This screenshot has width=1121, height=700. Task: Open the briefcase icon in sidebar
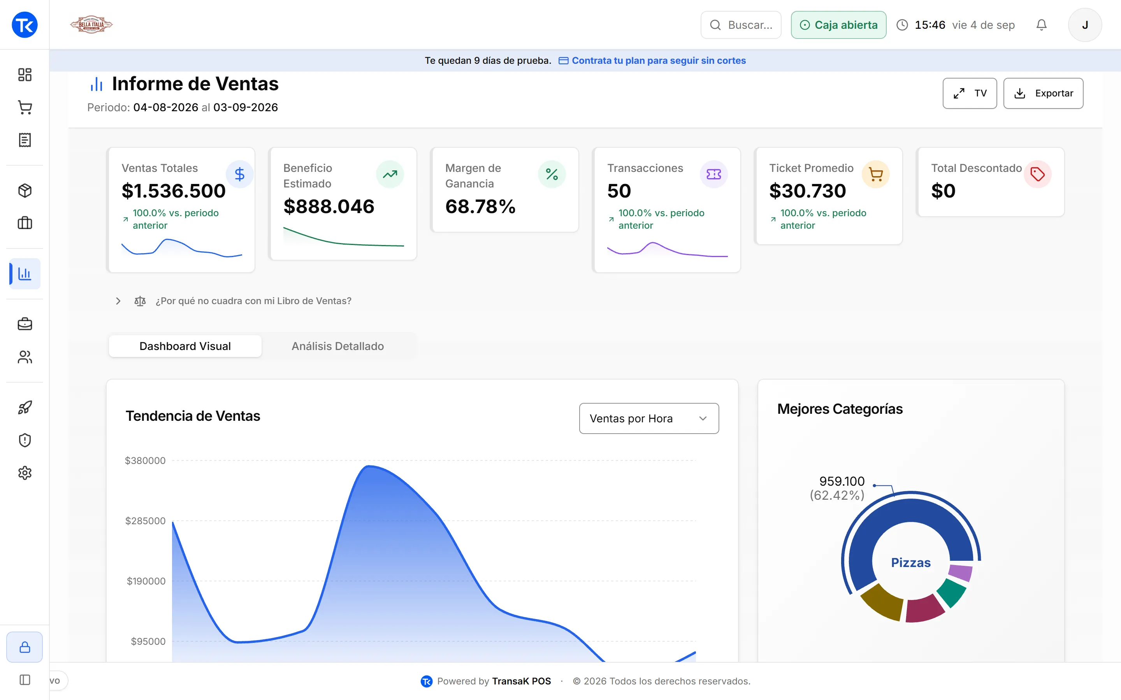[25, 324]
